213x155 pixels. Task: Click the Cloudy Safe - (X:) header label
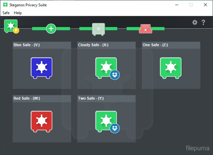[x=93, y=45]
